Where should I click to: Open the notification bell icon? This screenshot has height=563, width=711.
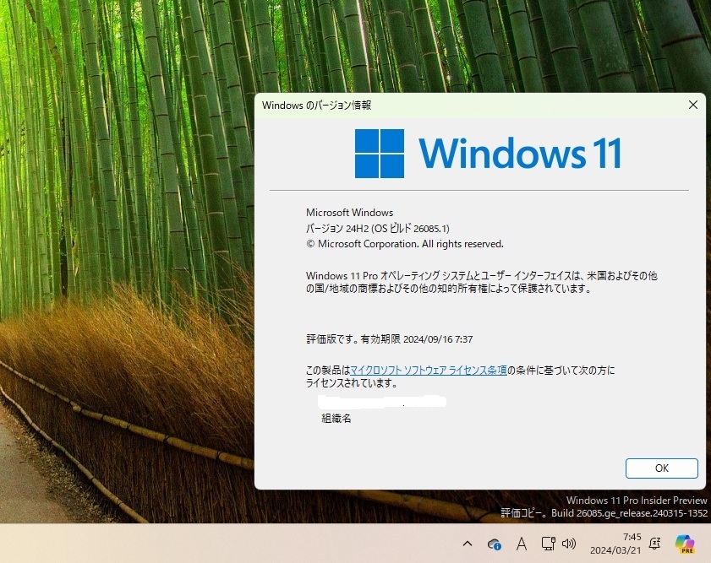coord(654,544)
